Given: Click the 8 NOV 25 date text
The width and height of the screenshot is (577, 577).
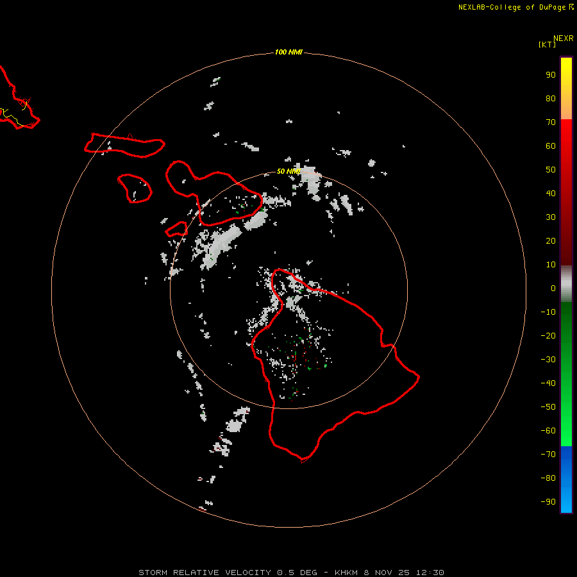Looking at the screenshot, I should click(387, 573).
